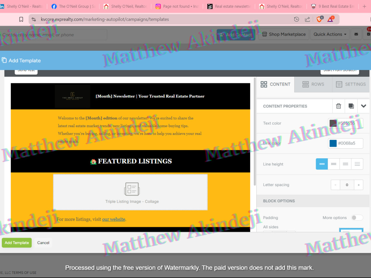Open browsing history clock icon

point(296,19)
